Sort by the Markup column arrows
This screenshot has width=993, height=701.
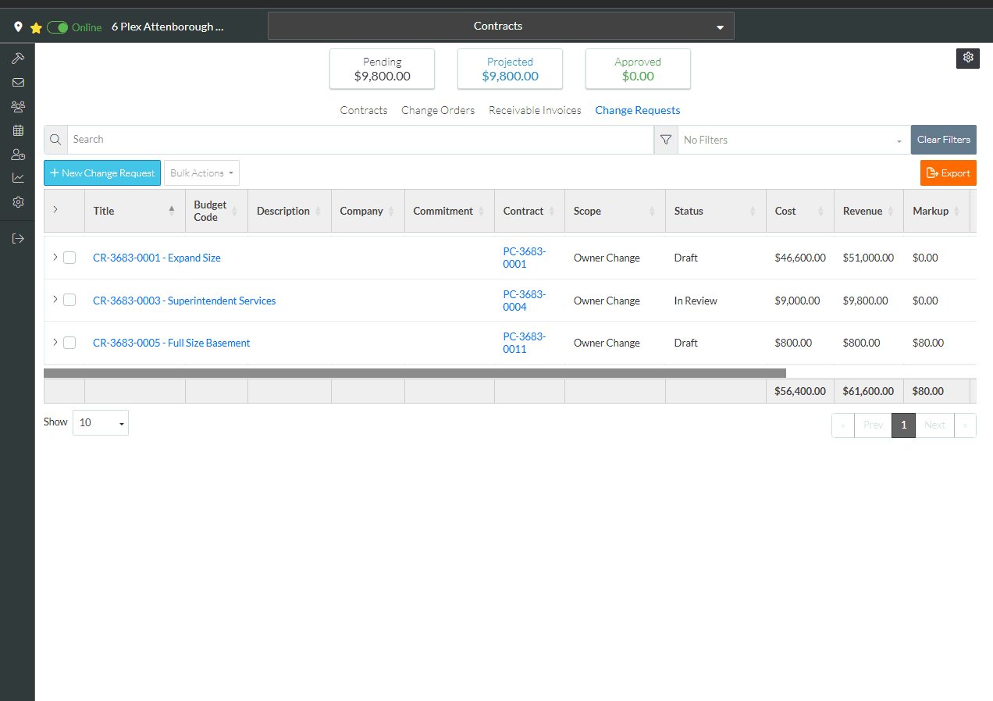click(956, 211)
